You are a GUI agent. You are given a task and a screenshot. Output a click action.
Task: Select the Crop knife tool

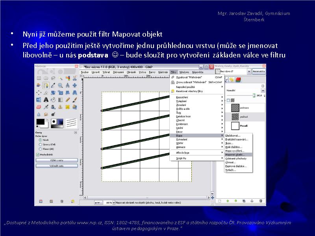46,92
